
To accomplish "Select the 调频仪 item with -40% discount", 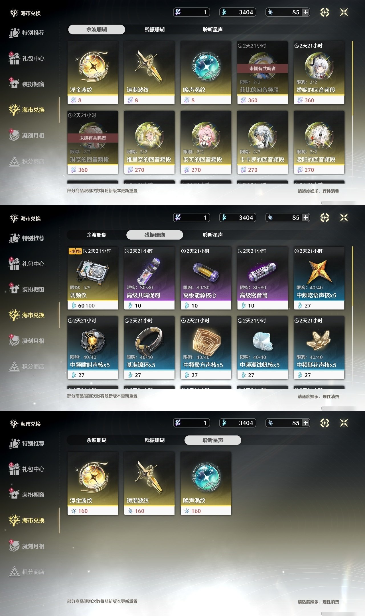I will [93, 278].
